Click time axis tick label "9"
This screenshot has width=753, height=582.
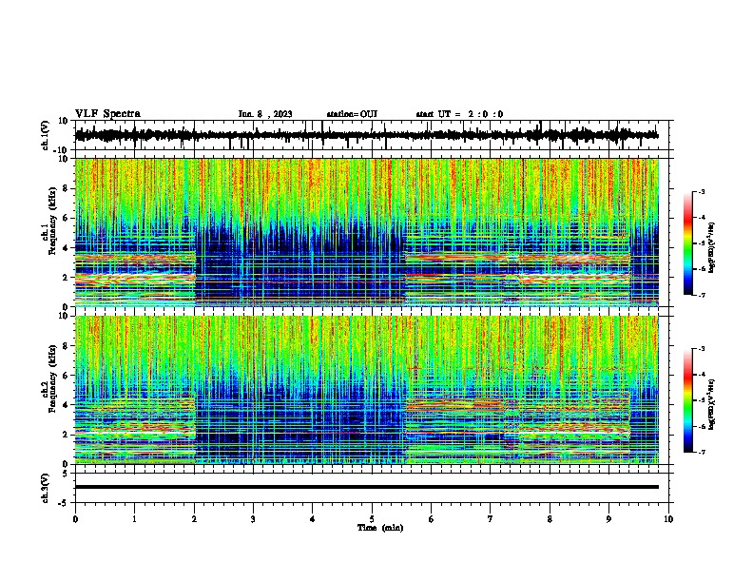coord(608,519)
